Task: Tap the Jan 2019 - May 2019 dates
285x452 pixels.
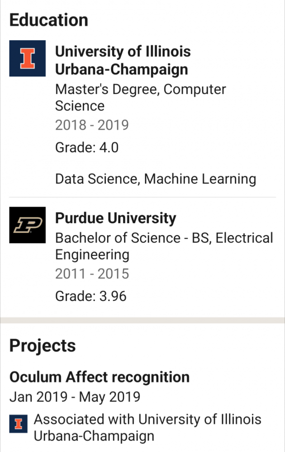Action: pos(75,397)
